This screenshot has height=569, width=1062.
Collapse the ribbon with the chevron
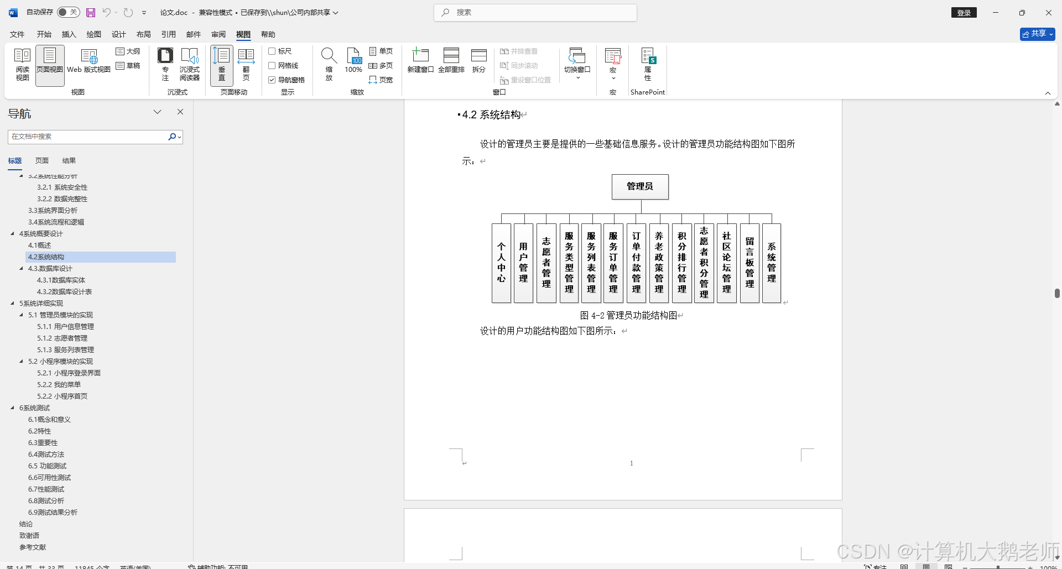pyautogui.click(x=1048, y=93)
